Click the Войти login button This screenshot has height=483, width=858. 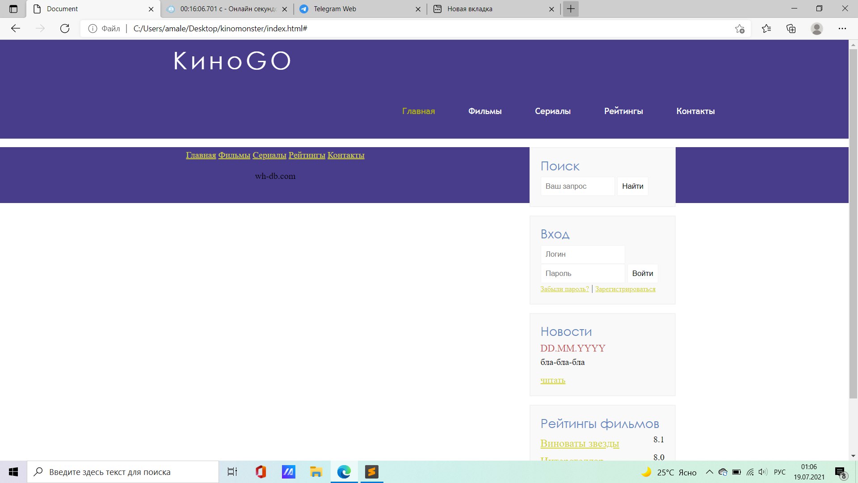click(x=643, y=274)
